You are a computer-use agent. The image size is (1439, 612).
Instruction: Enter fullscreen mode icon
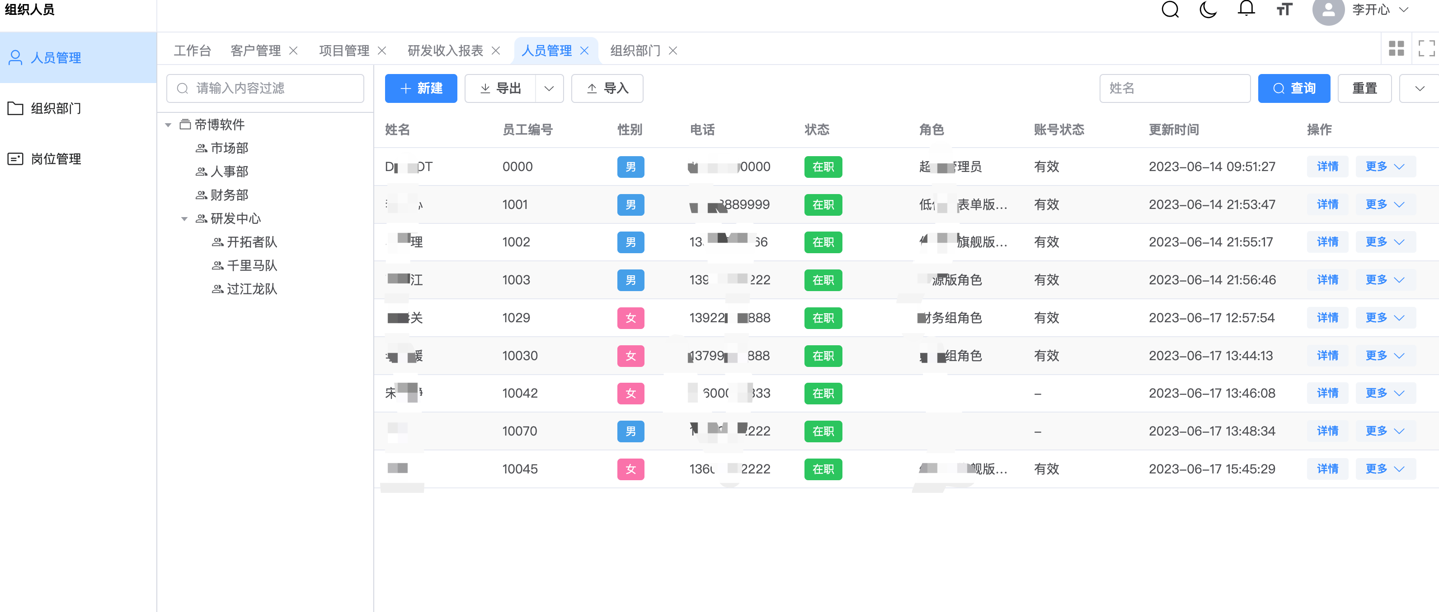[x=1426, y=49]
